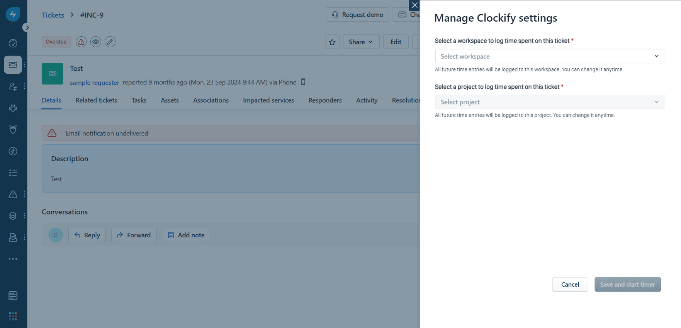Click the phone source icon after via Phone
This screenshot has width=681, height=328.
coord(303,82)
